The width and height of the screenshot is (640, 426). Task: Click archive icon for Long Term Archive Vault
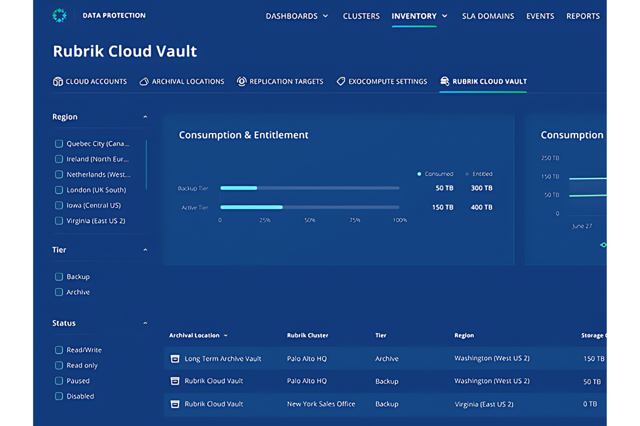pos(175,359)
